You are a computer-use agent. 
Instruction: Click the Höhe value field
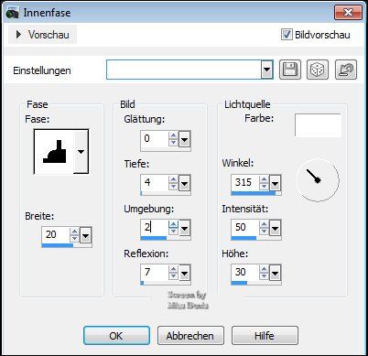244,272
